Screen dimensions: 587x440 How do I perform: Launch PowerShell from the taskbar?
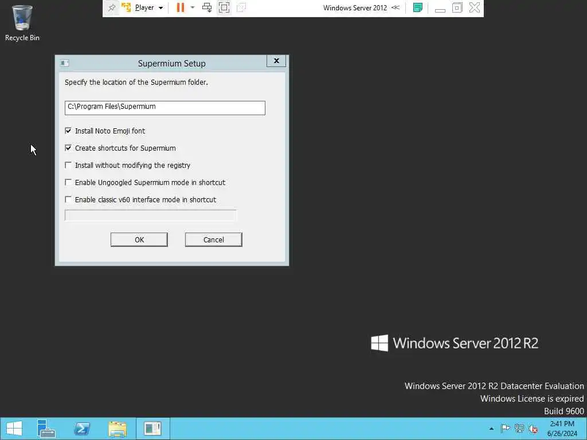(x=81, y=429)
